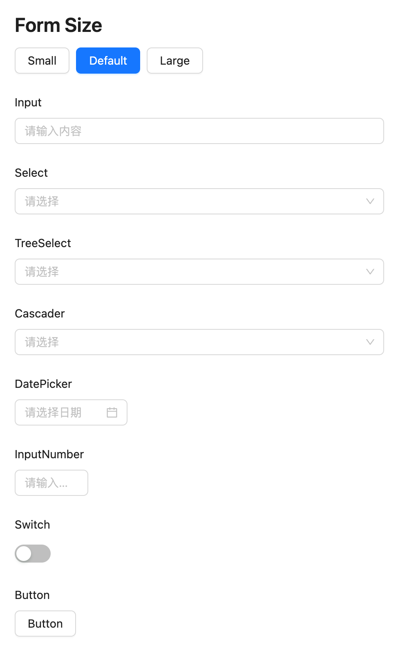
Task: Select the Small form size option
Action: [x=42, y=61]
